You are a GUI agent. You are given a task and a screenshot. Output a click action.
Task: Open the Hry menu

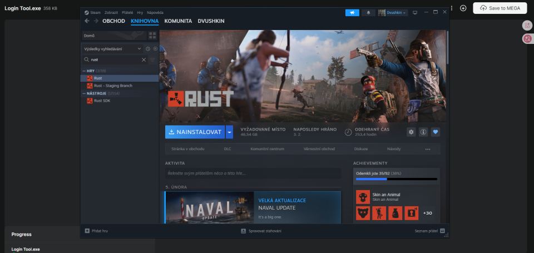click(140, 13)
